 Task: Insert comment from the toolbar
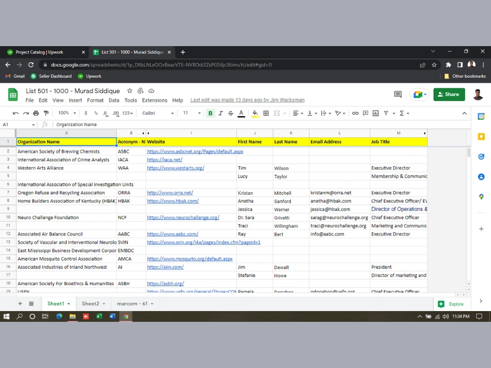[365, 113]
